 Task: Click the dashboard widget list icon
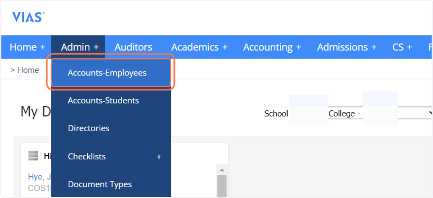click(33, 156)
